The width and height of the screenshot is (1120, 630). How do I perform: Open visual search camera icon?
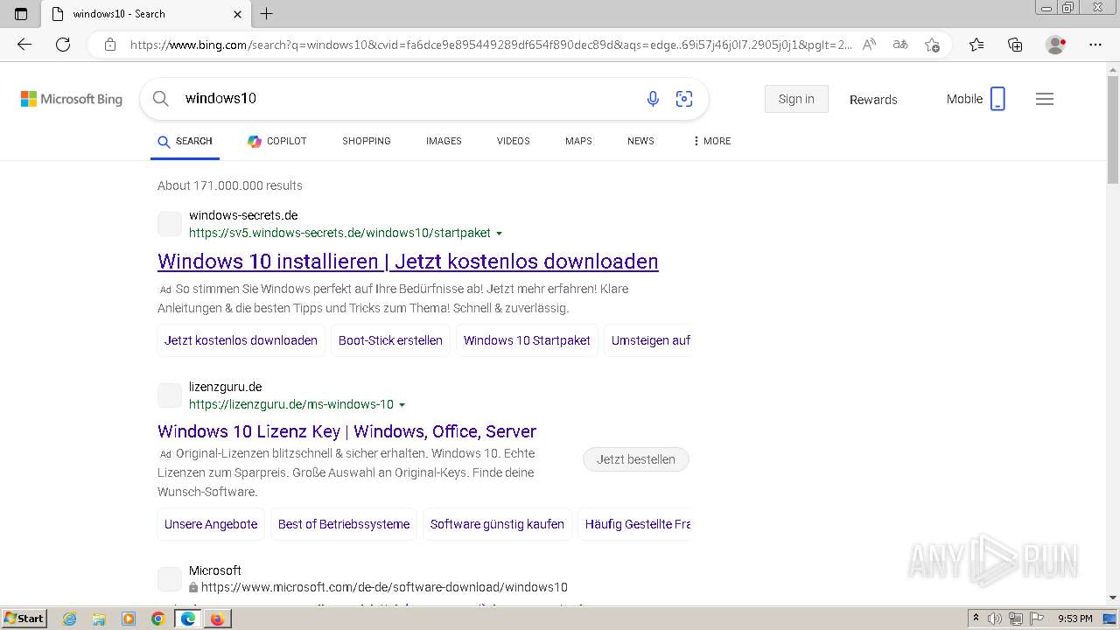click(x=684, y=99)
